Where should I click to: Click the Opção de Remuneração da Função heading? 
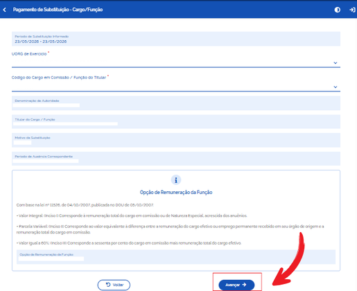point(176,192)
